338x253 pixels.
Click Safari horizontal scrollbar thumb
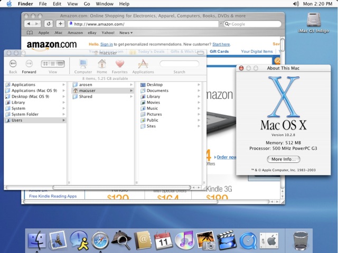pos(121,202)
